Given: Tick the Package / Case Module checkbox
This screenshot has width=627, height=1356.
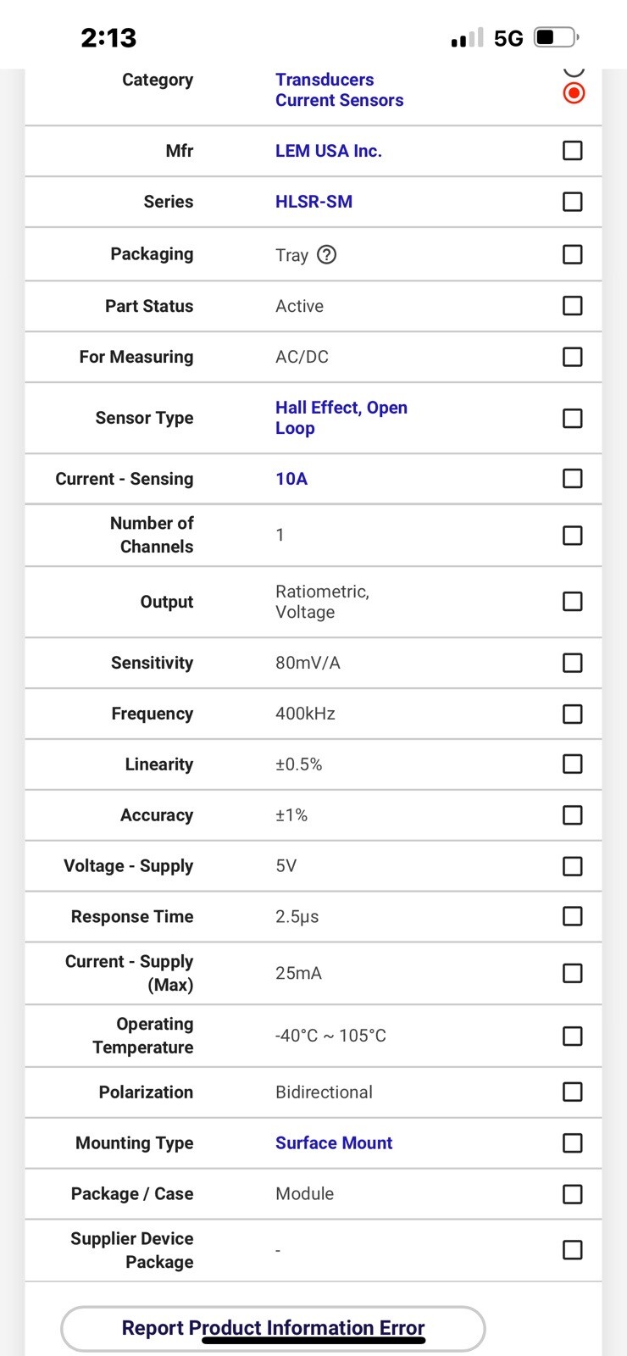Looking at the screenshot, I should click(x=573, y=1194).
